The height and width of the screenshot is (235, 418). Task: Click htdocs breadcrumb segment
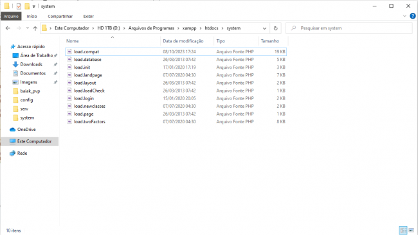point(212,28)
